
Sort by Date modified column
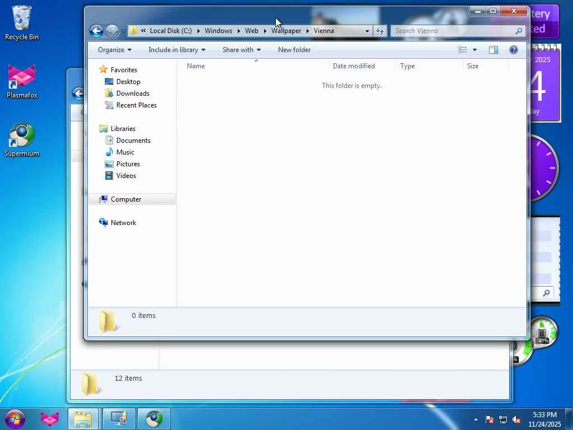pyautogui.click(x=363, y=66)
